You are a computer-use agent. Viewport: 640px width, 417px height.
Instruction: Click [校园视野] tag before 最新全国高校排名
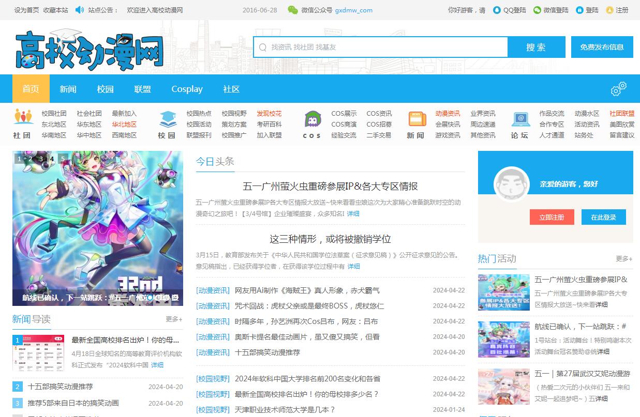[213, 394]
